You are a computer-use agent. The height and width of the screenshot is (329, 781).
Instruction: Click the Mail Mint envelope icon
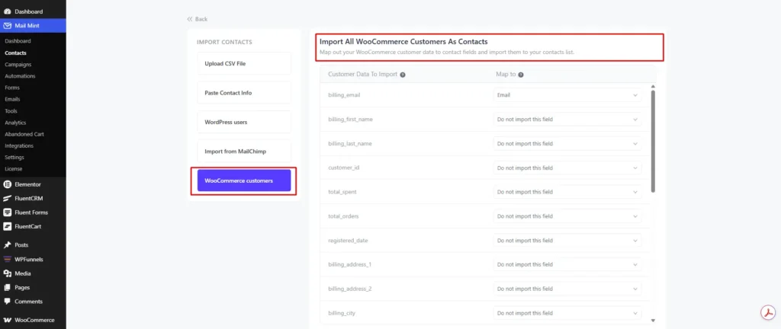tap(7, 26)
